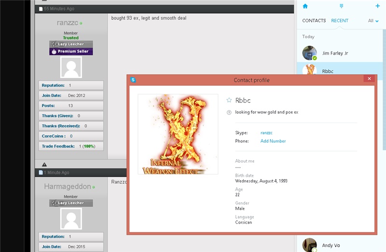
Task: Click the report post warning triangle icon
Action: [x=44, y=164]
